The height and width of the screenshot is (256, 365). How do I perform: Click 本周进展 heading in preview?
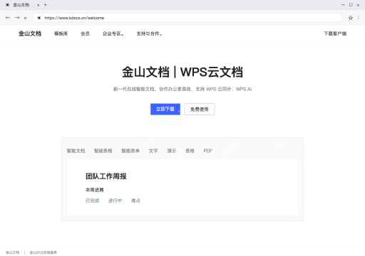coord(95,190)
